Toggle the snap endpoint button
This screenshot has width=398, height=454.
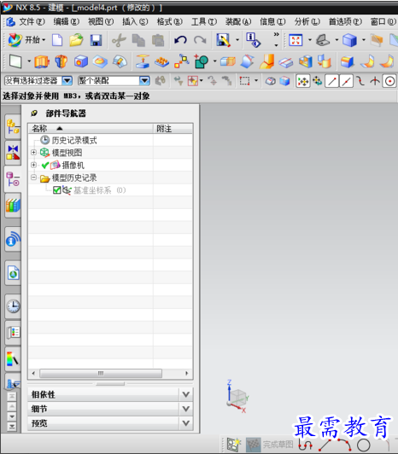click(332, 81)
